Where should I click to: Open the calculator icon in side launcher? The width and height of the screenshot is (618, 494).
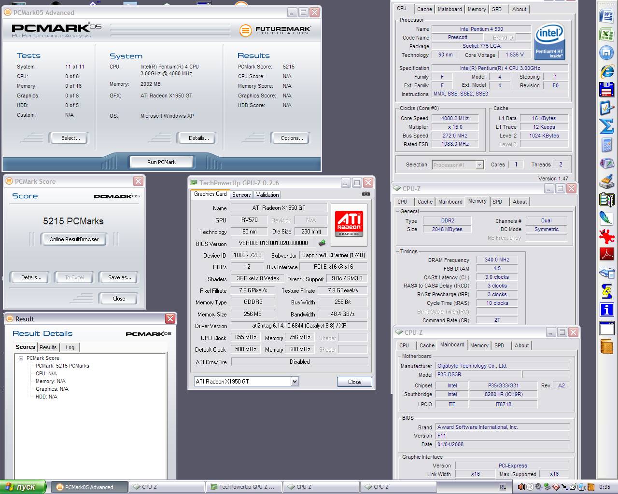click(606, 145)
